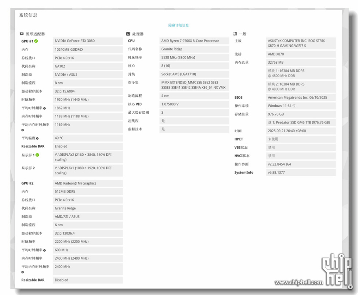The width and height of the screenshot is (358, 295).
Task: Click the 模块 2: 16384 MB DDR5 entry
Action: coord(301,87)
